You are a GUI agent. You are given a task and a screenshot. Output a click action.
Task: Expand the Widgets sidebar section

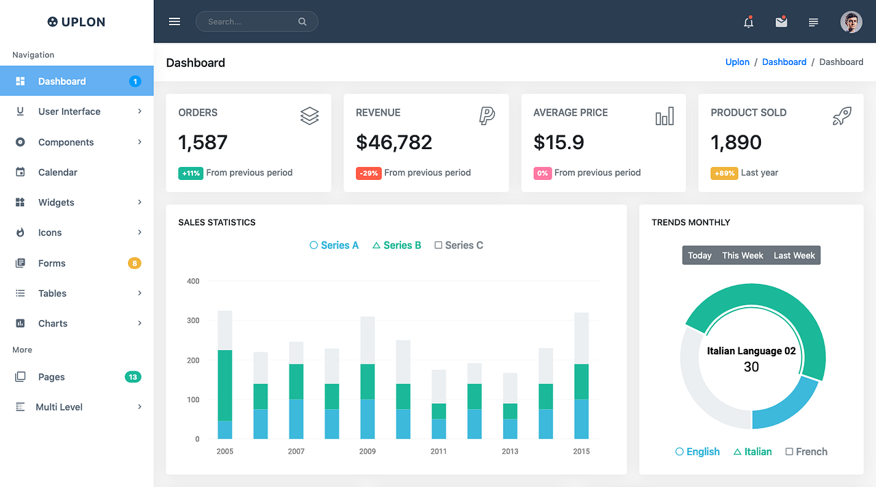(55, 202)
